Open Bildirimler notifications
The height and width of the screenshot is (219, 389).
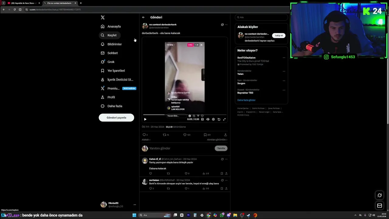[112, 44]
